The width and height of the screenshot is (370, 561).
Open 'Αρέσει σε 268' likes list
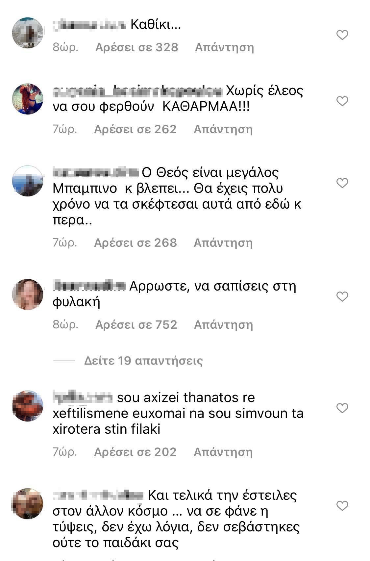coord(136,243)
